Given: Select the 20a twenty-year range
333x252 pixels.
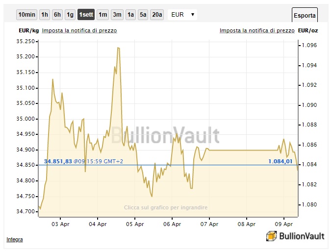Looking at the screenshot, I should point(157,15).
